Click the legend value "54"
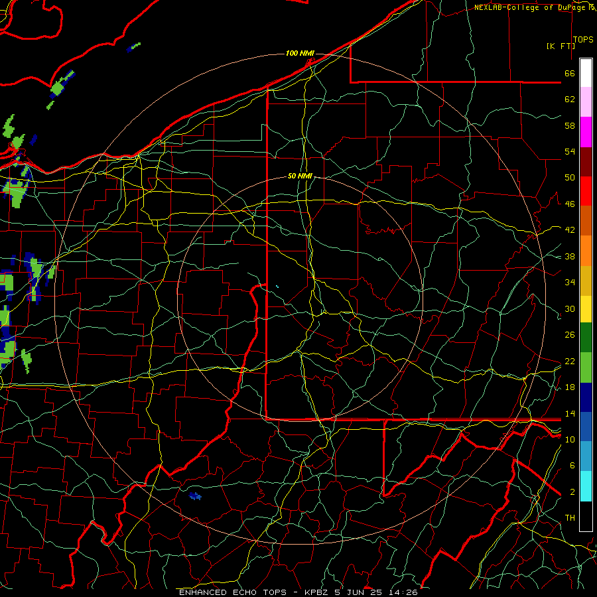 click(570, 151)
